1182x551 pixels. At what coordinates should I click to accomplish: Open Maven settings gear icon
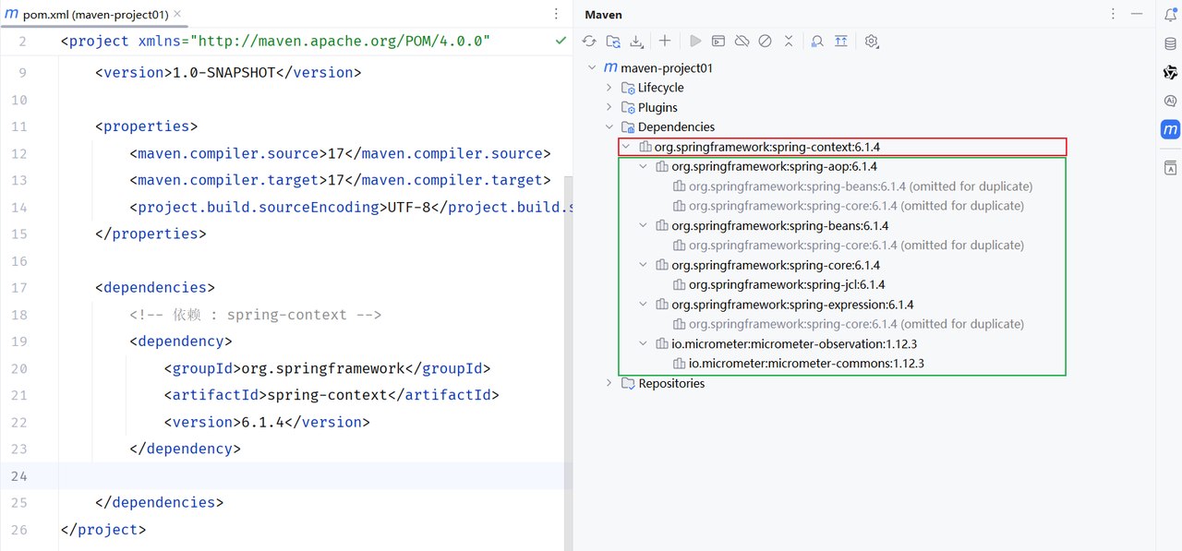click(872, 41)
